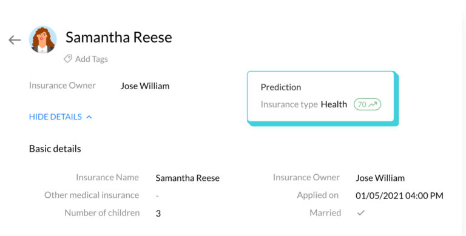Screen dimensions: 466x236
Task: Click the Insurance type label in Prediction card
Action: (289, 104)
